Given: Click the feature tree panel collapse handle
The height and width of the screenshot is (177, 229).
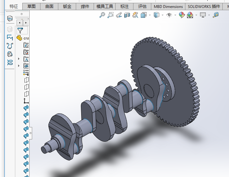Looking at the screenshot, I should tap(31, 133).
